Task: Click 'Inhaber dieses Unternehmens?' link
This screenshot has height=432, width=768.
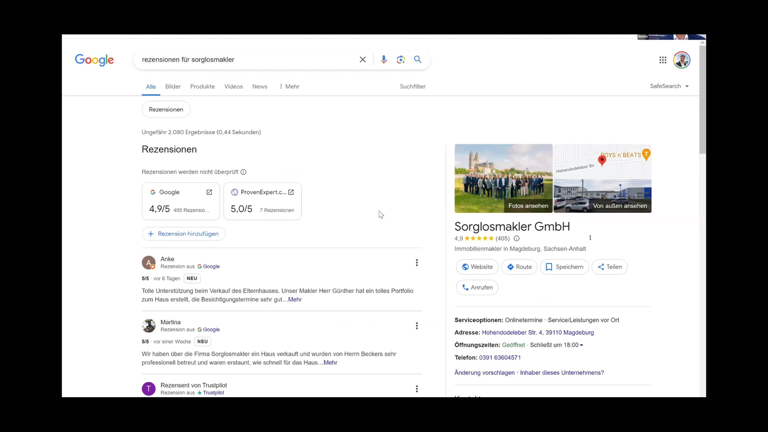Action: [562, 373]
